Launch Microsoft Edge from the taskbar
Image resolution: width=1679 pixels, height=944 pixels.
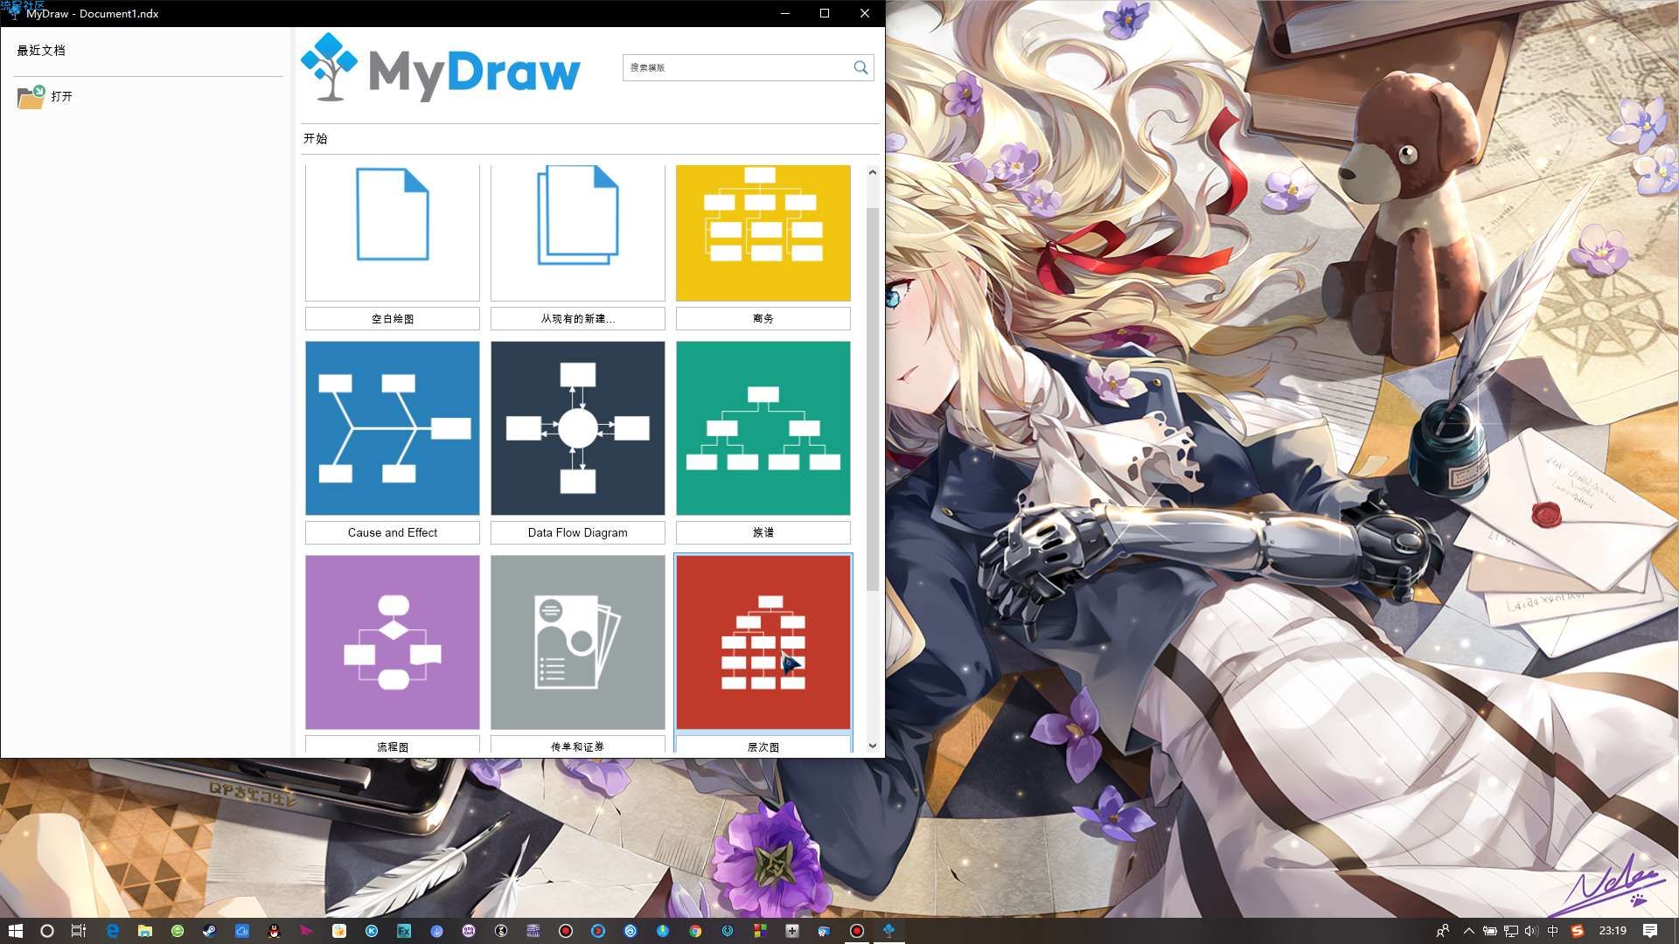[x=112, y=931]
